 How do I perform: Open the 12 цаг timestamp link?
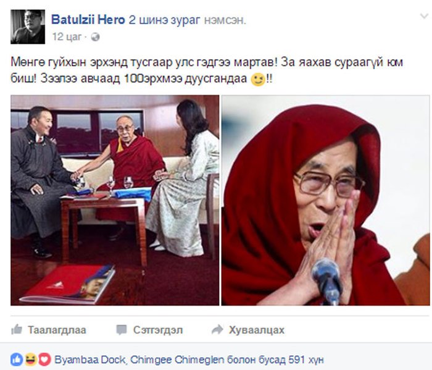click(67, 36)
